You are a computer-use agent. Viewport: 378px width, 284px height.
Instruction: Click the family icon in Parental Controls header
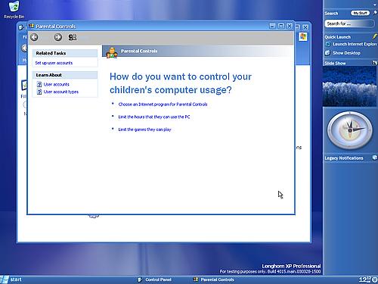click(x=112, y=52)
